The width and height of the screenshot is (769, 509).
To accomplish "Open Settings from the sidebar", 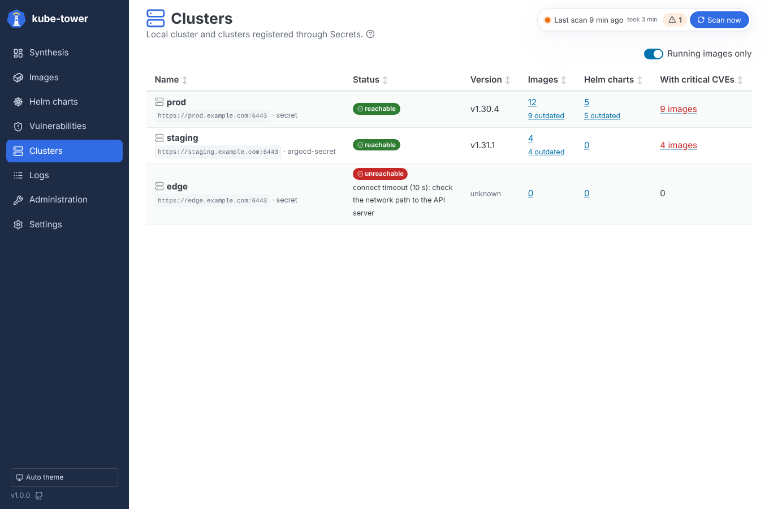I will (64, 225).
